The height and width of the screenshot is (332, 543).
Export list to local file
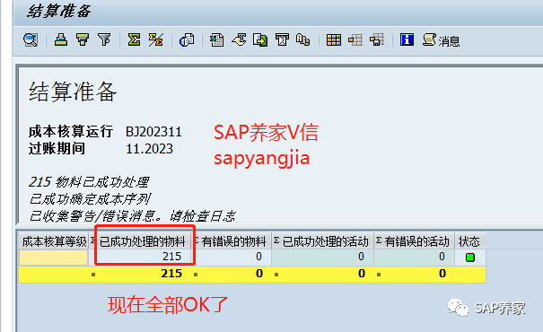(260, 39)
